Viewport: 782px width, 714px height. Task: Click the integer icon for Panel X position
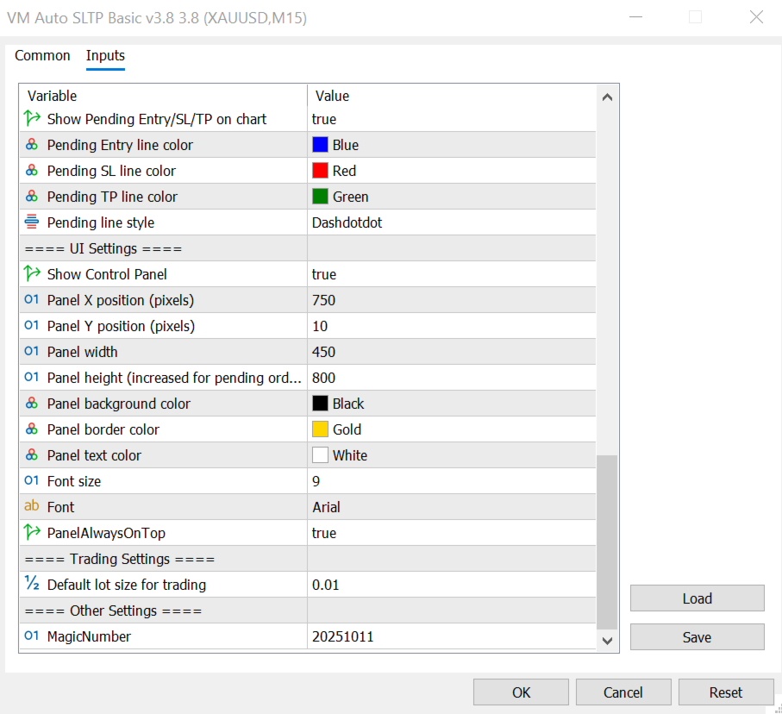coord(31,300)
